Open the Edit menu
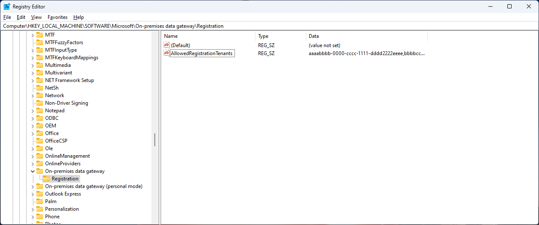Image resolution: width=539 pixels, height=225 pixels. pyautogui.click(x=21, y=17)
